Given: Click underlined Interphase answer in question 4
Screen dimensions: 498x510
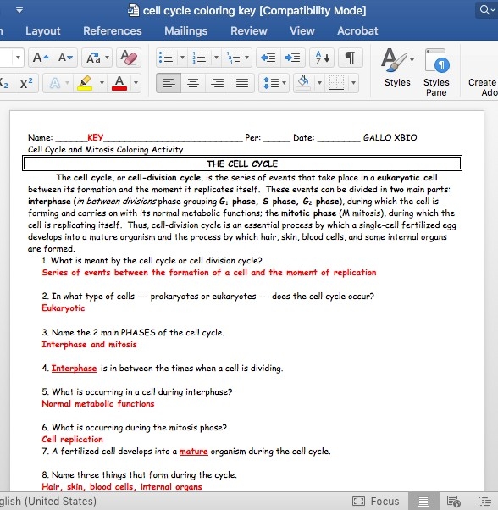Looking at the screenshot, I should 75,369.
